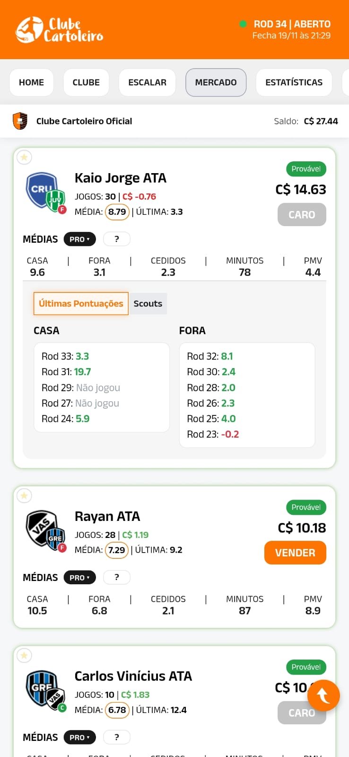Select the Últimas Pontuações tab
Viewport: 349px width, 757px height.
[81, 304]
